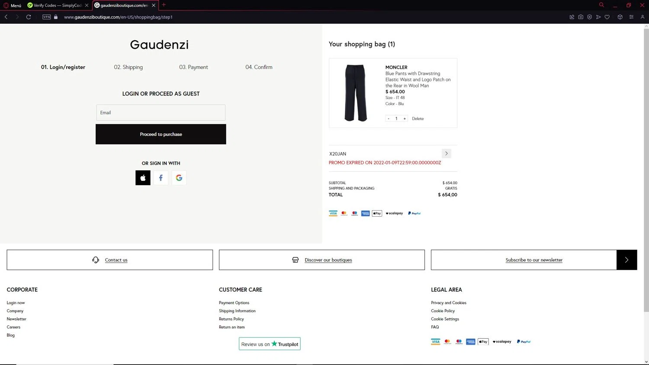Click the MONCLER product name text
Viewport: 649px width, 365px height.
(396, 67)
